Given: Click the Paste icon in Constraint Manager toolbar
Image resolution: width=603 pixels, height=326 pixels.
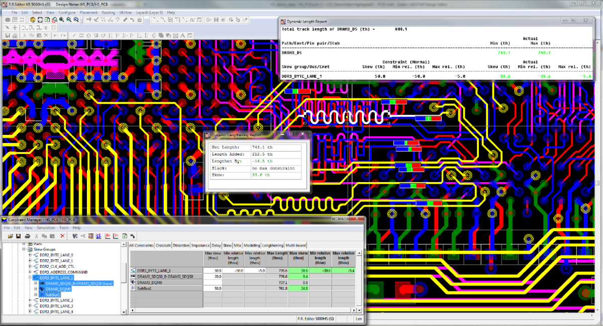Looking at the screenshot, I should tap(52, 236).
